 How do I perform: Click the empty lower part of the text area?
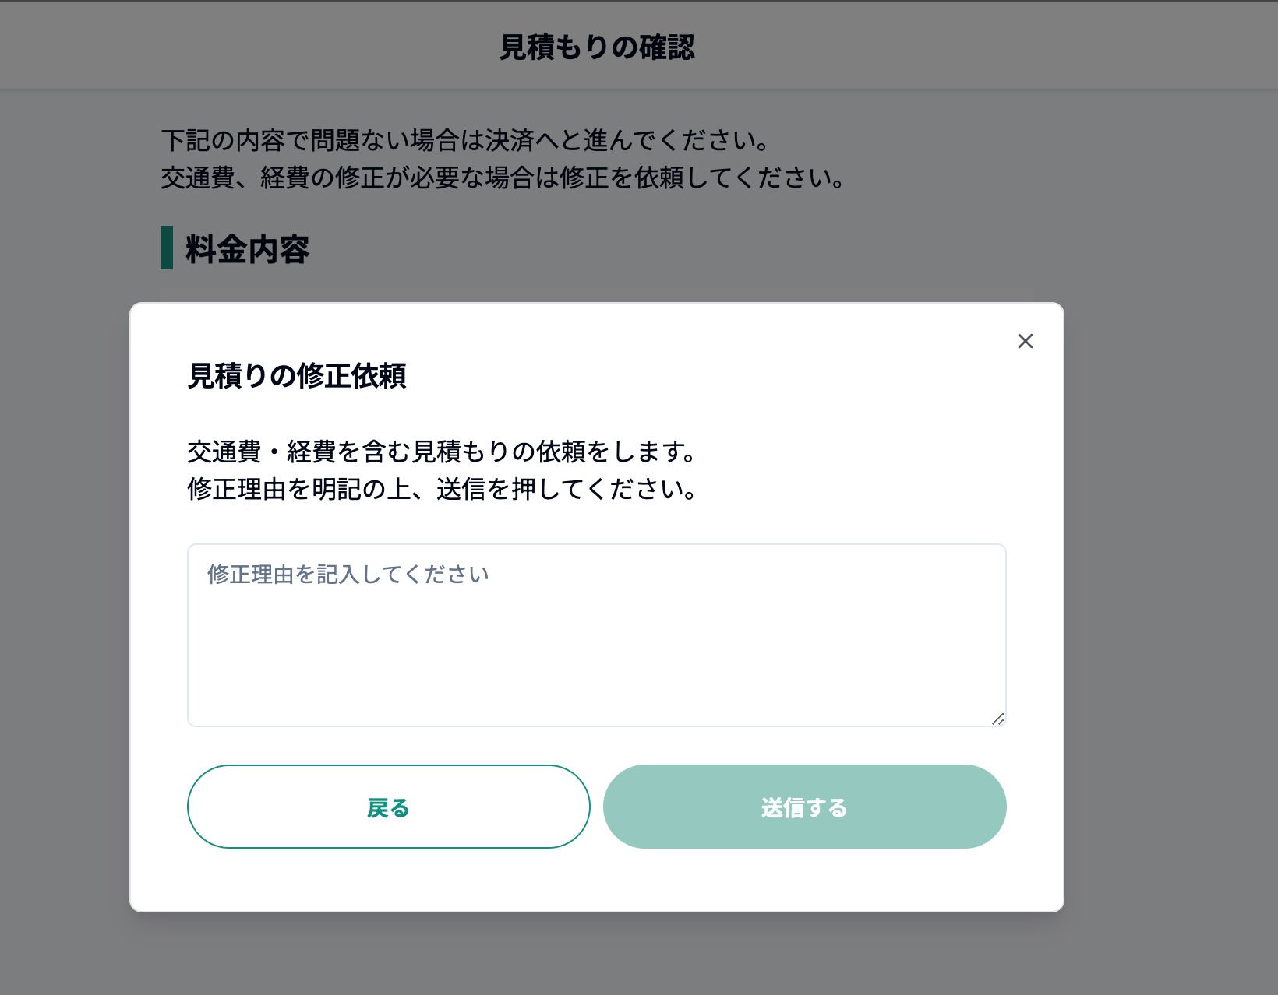596,685
